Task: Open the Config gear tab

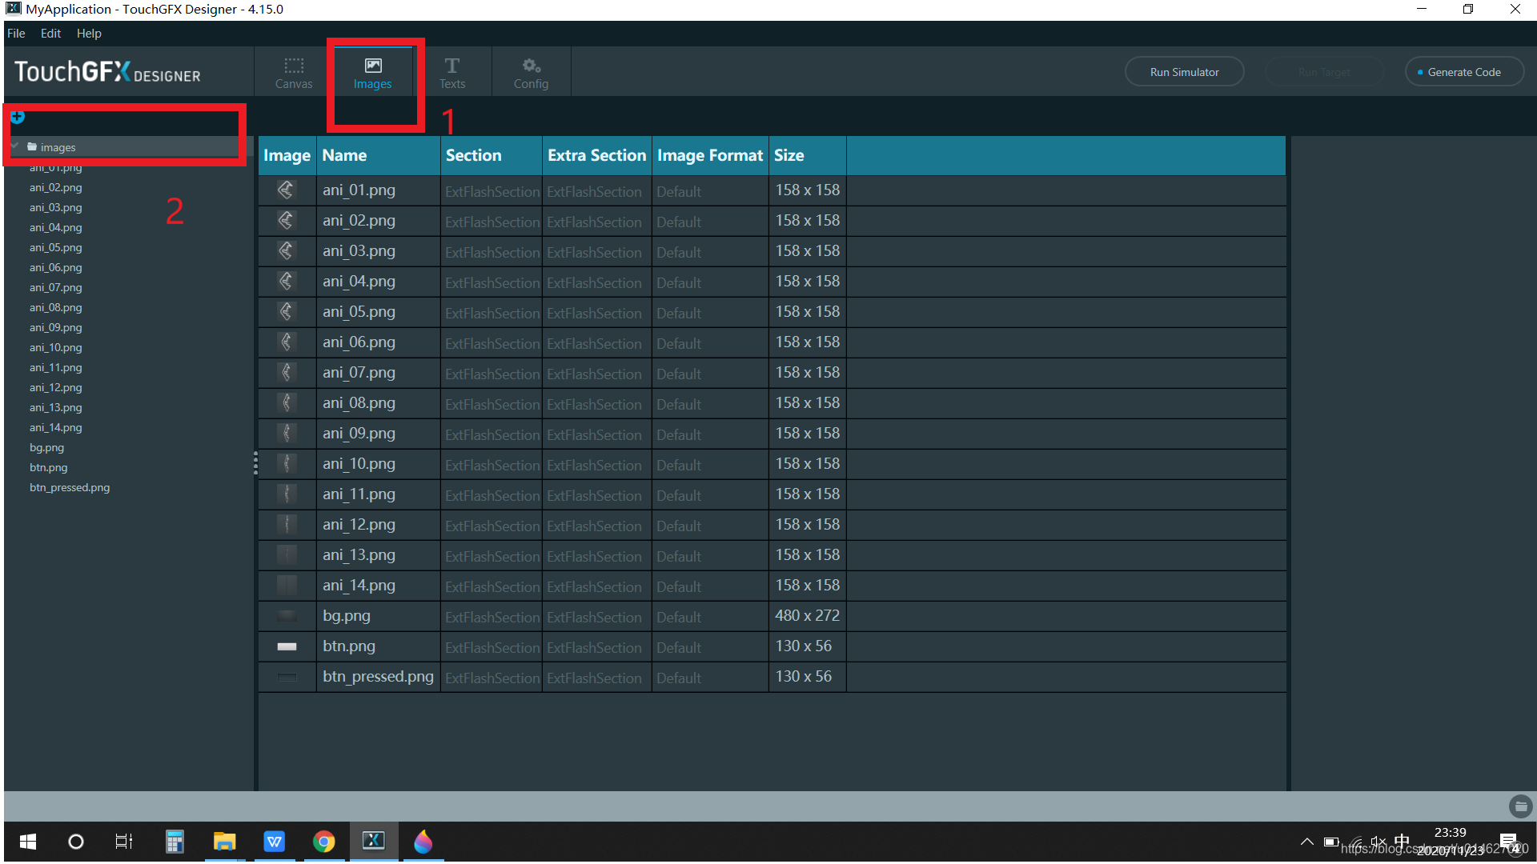Action: point(531,72)
